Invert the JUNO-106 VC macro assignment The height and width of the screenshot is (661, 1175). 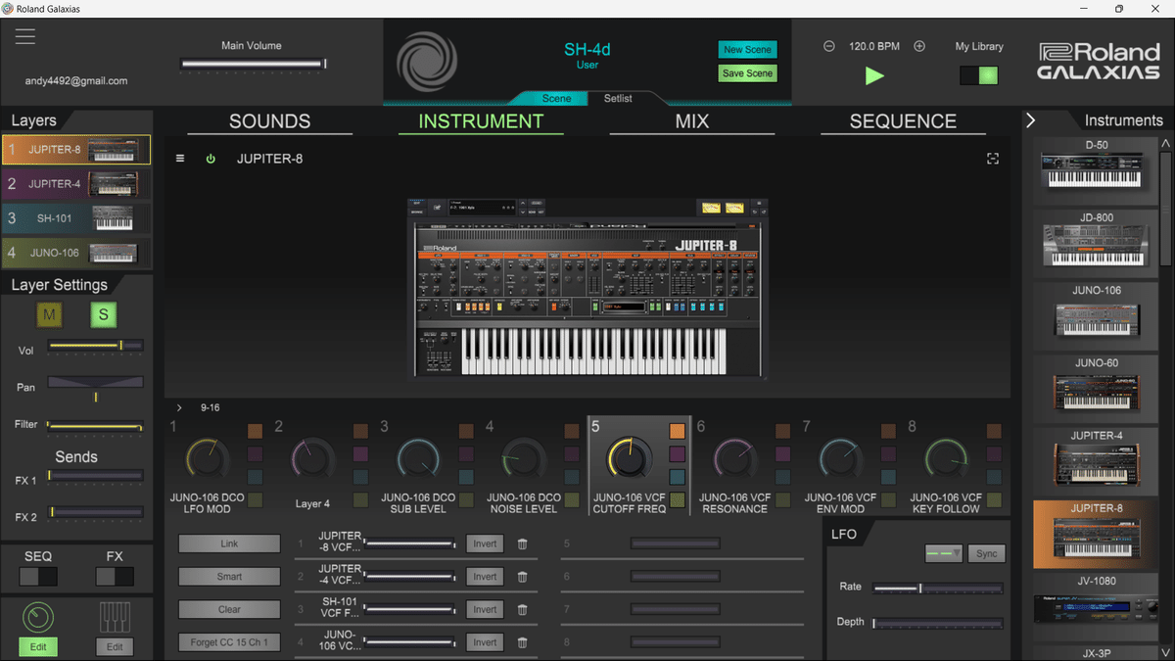click(x=485, y=642)
